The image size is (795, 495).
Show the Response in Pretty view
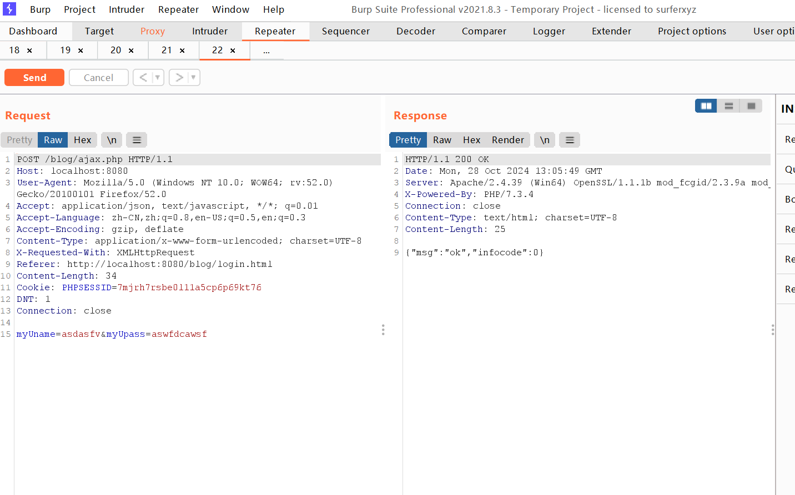tap(408, 140)
